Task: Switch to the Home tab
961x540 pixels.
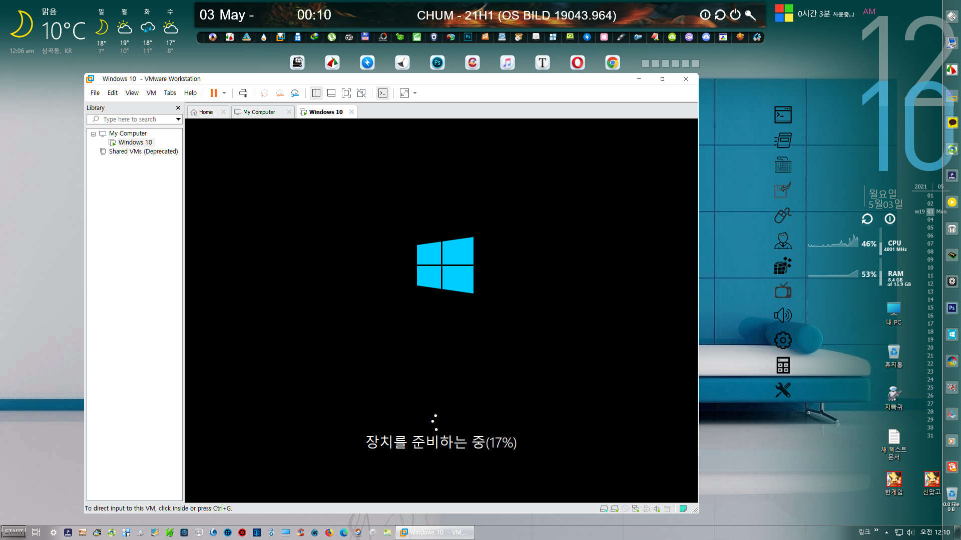Action: (206, 112)
